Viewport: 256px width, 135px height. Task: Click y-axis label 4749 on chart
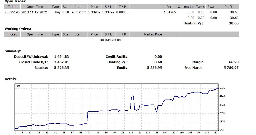[222, 97]
